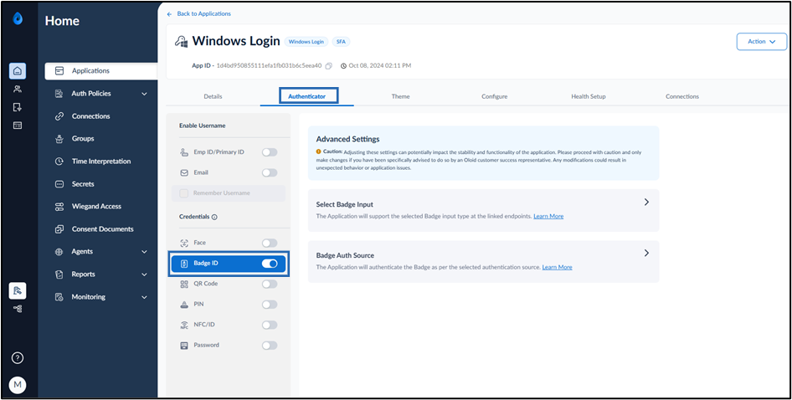Enable the Emp ID/Primary ID toggle
The image size is (792, 400).
pyautogui.click(x=270, y=152)
